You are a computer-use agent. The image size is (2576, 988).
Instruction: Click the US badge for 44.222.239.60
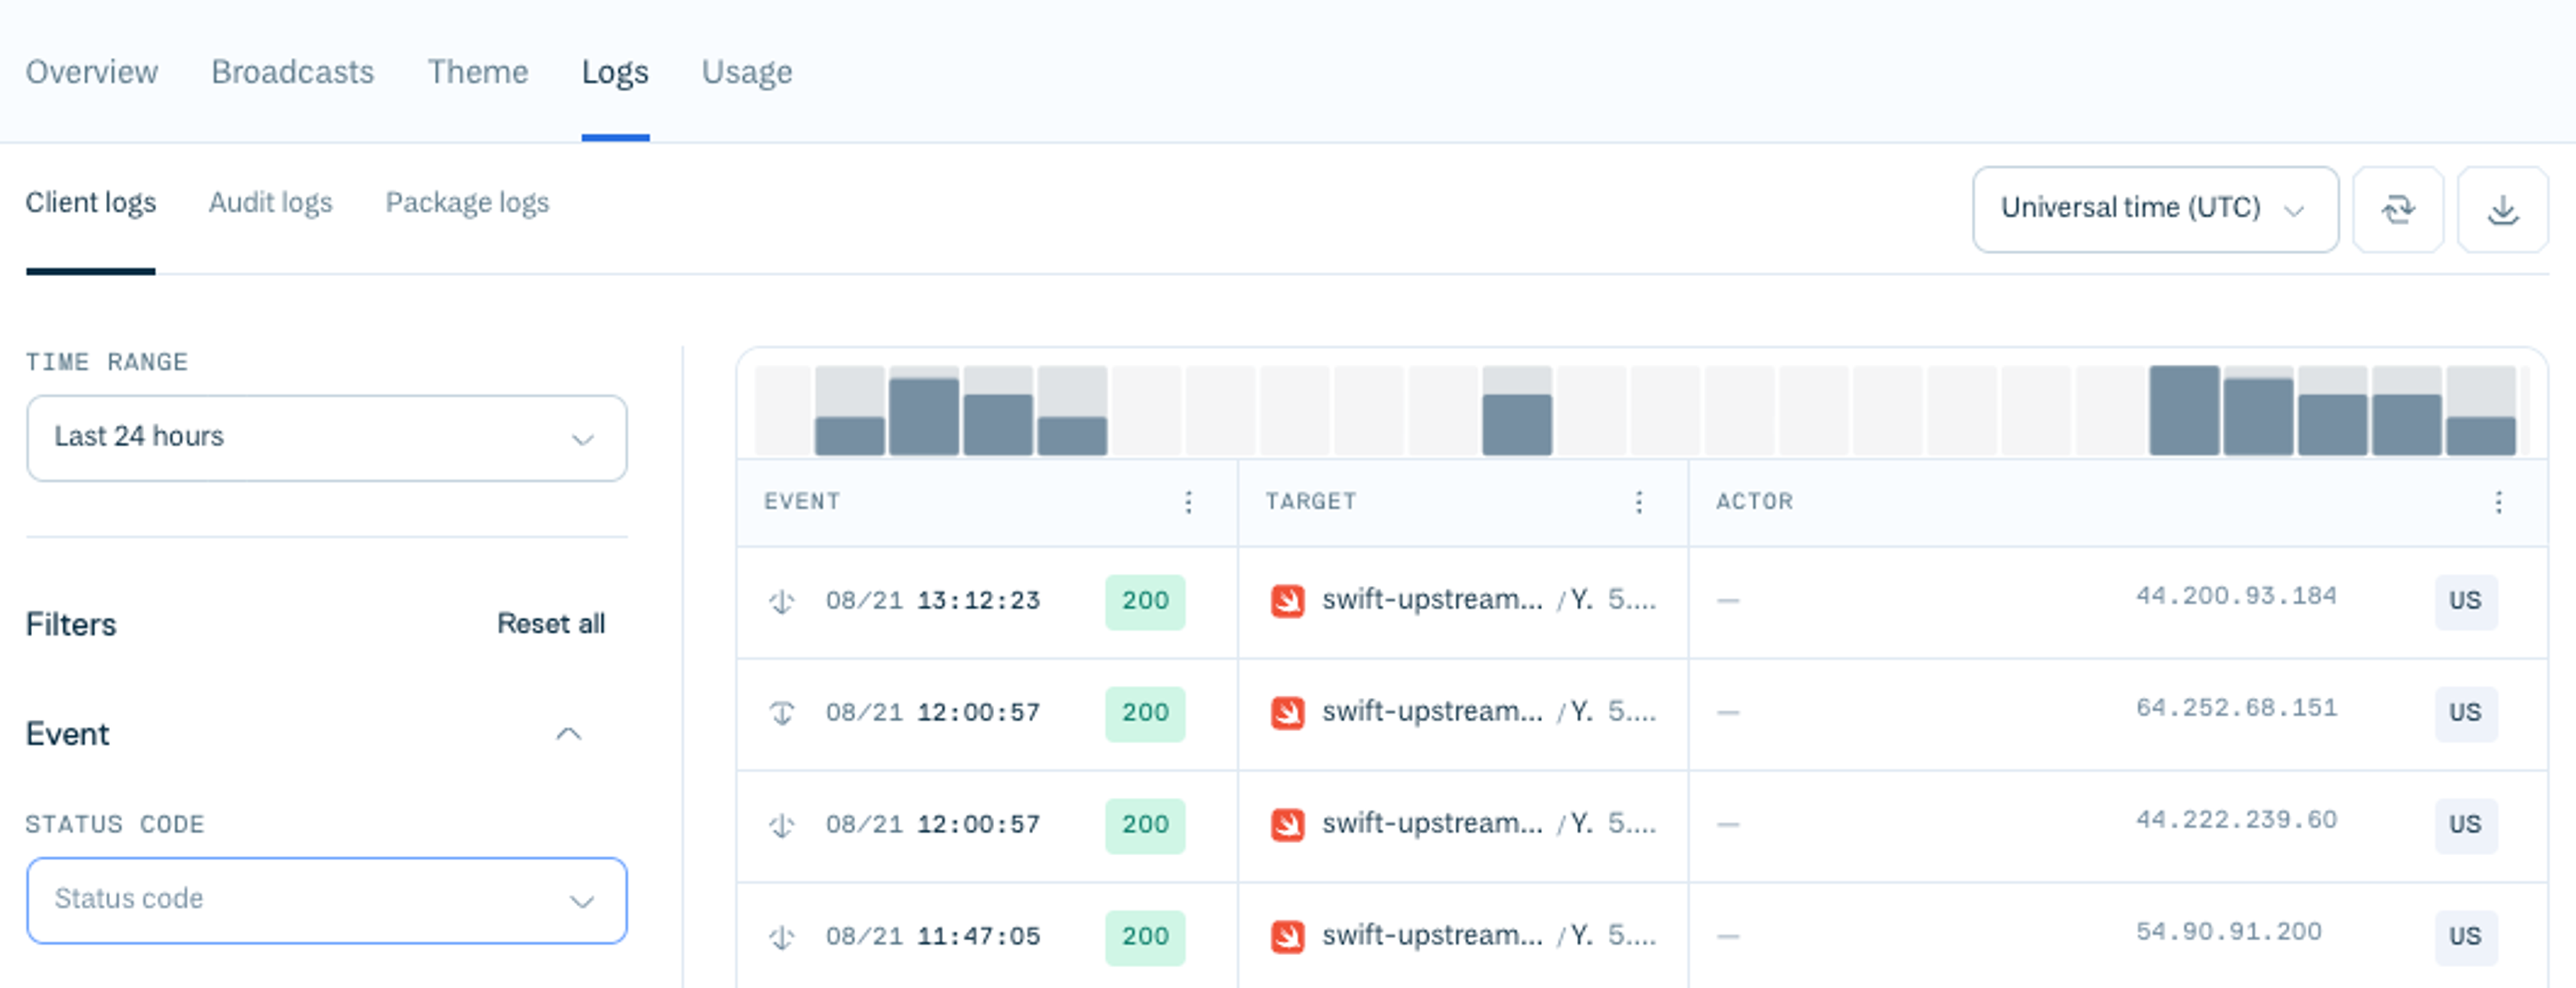(x=2465, y=825)
